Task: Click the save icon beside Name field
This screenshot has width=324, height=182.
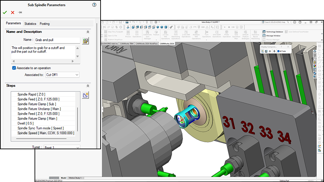Action: [85, 41]
